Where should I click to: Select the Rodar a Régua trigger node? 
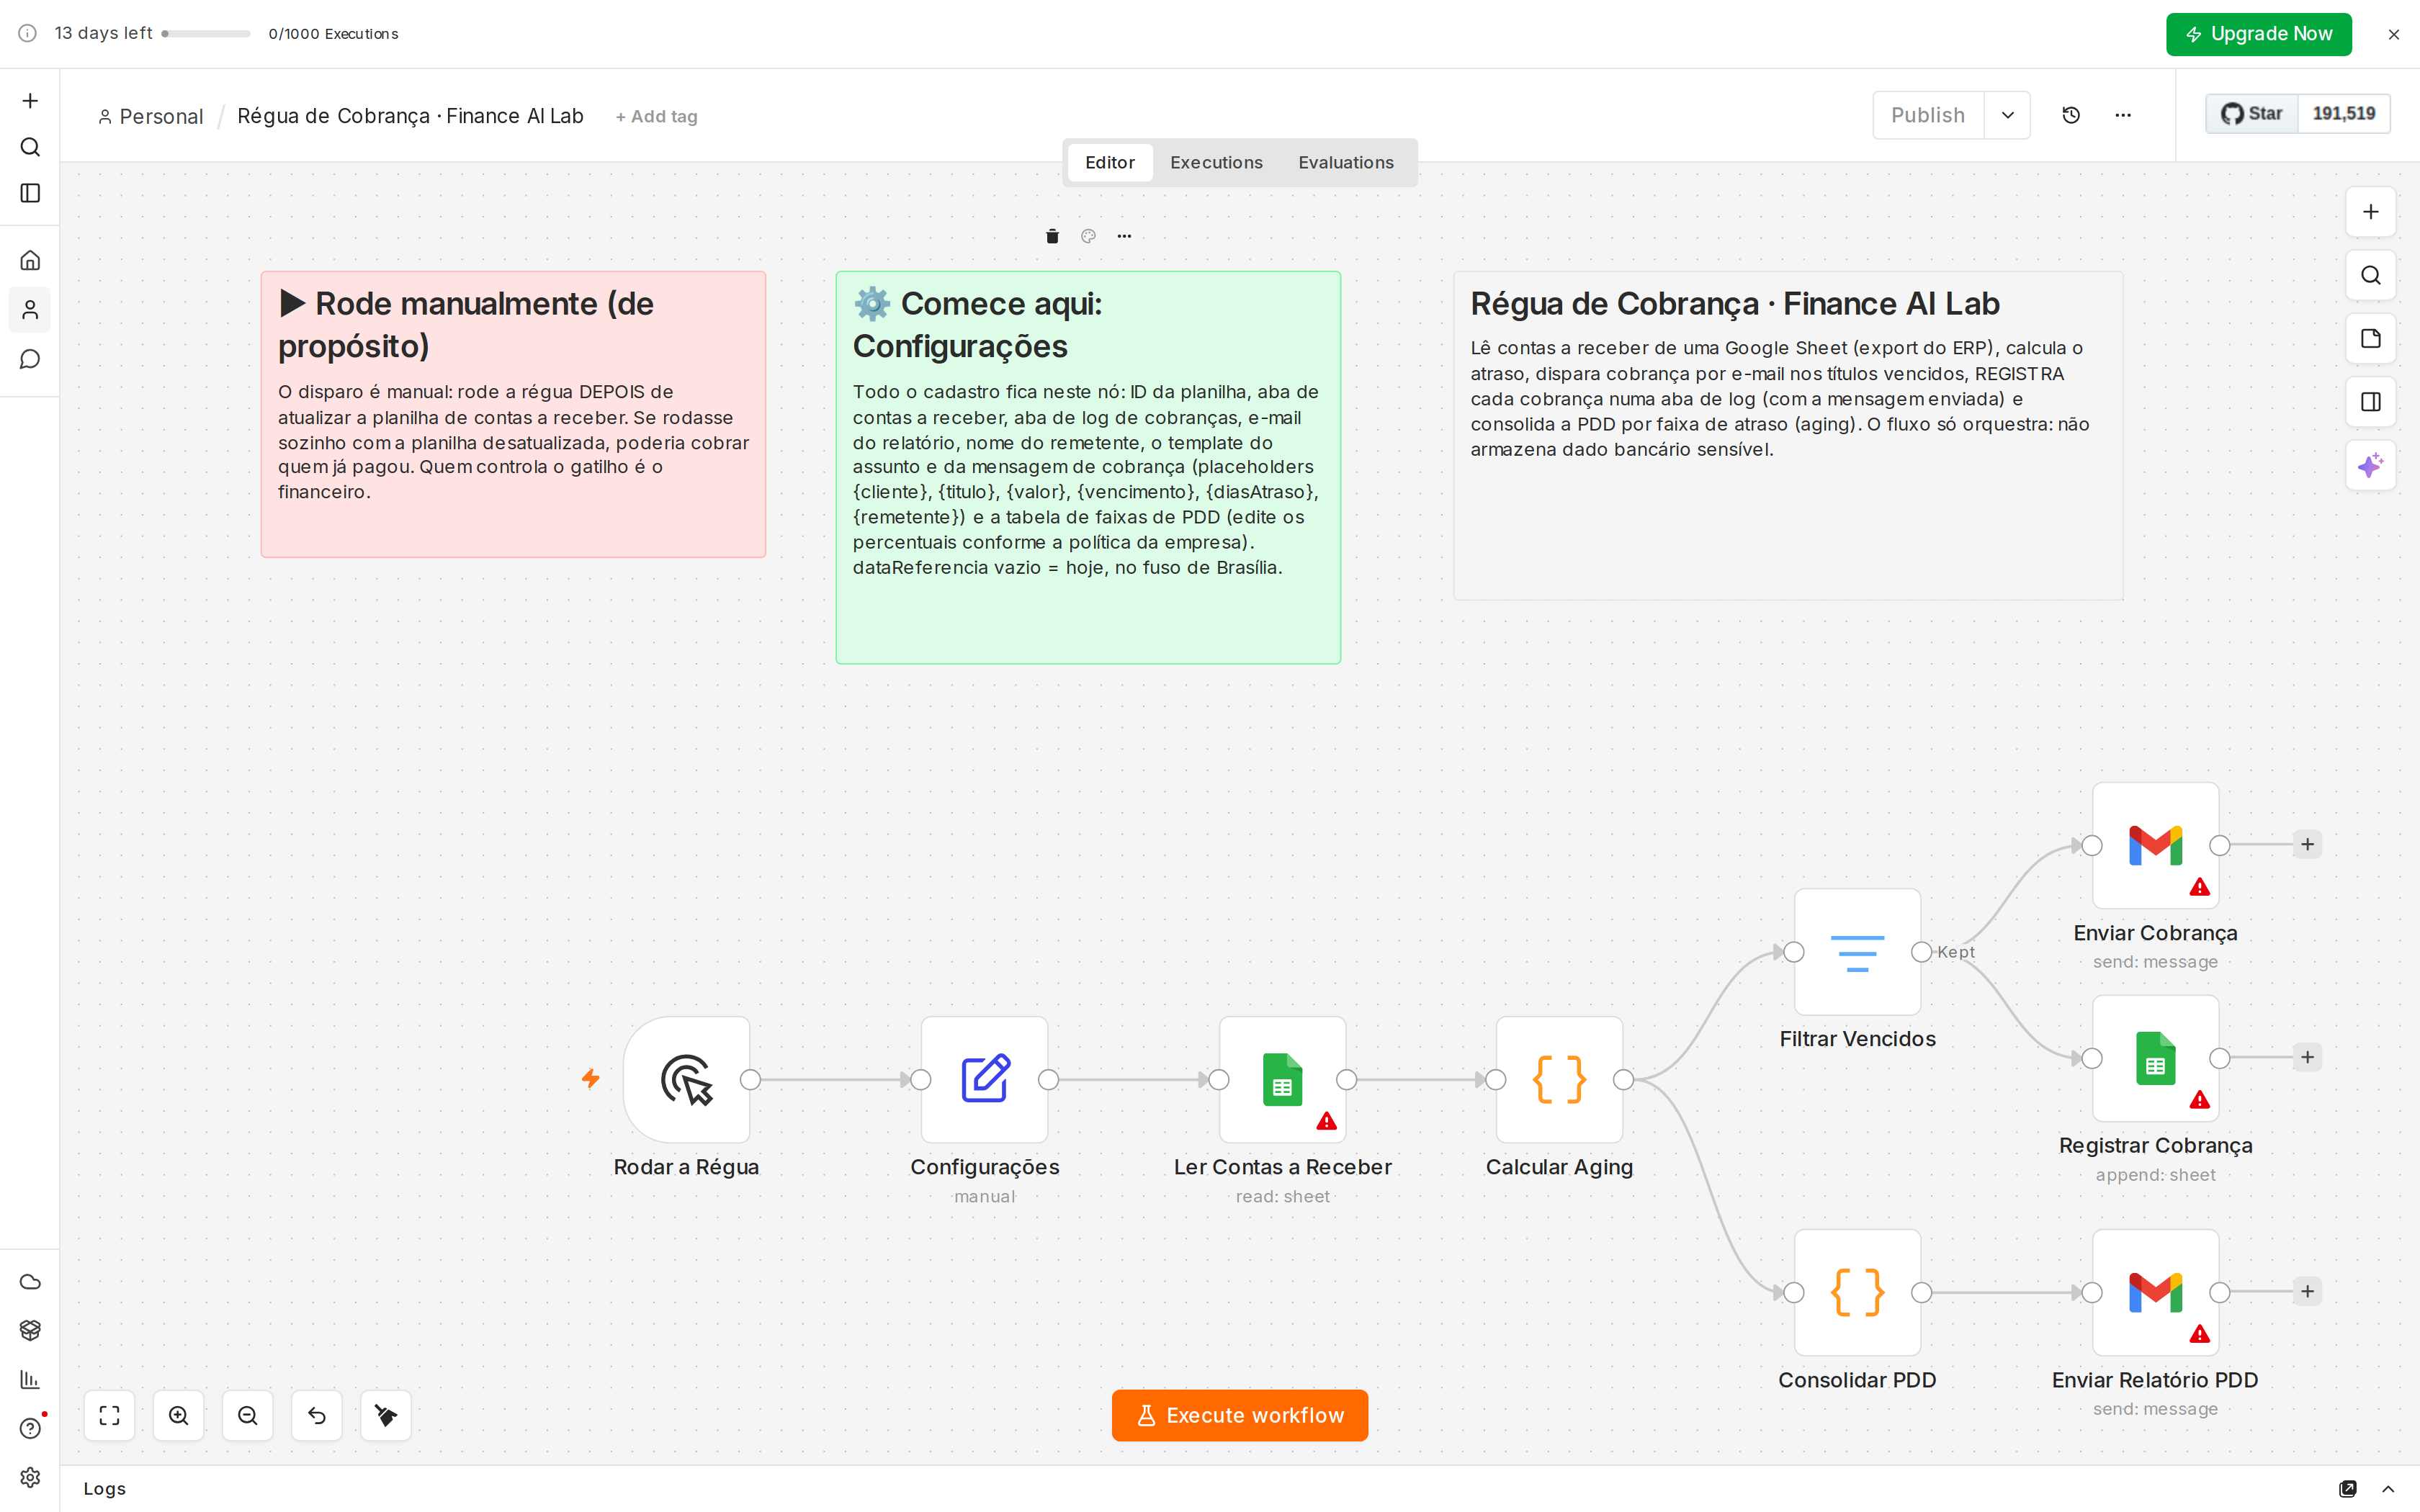tap(686, 1080)
